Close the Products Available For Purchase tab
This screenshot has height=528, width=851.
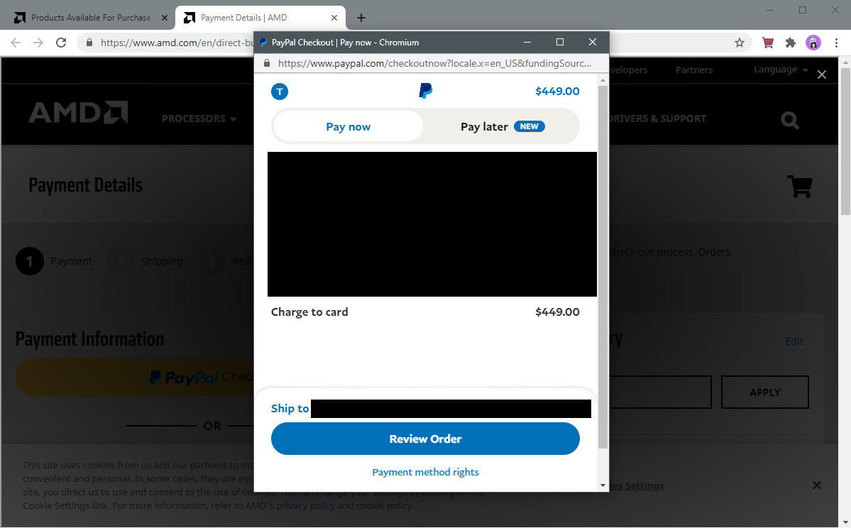pyautogui.click(x=165, y=18)
